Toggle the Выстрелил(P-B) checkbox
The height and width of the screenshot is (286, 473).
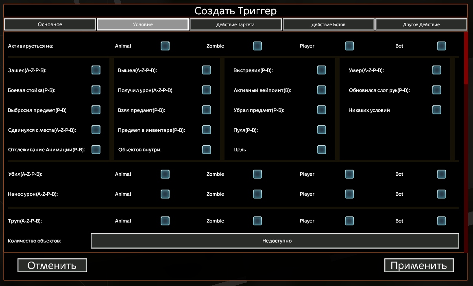[322, 70]
